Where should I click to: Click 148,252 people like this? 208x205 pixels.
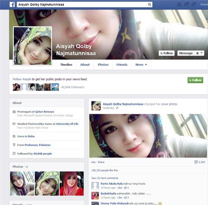(x=105, y=170)
